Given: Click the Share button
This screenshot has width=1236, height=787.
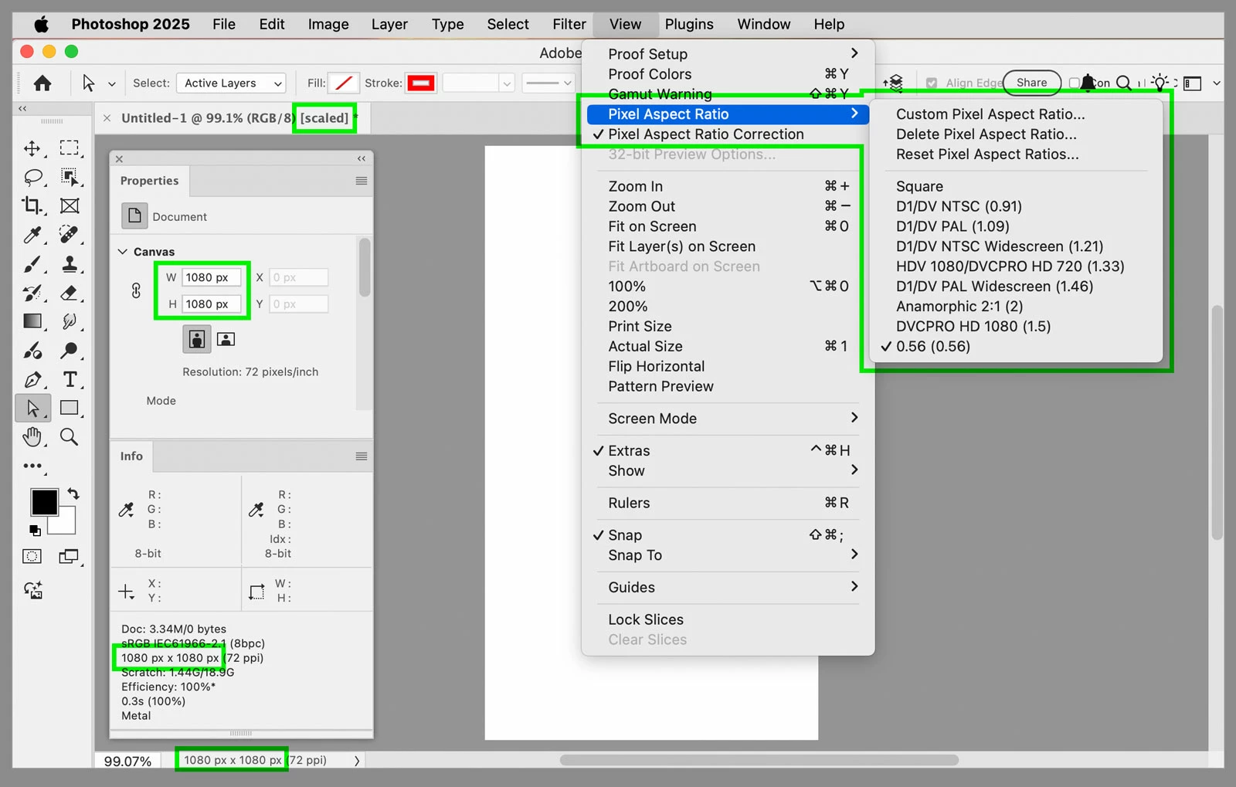Looking at the screenshot, I should [1031, 83].
